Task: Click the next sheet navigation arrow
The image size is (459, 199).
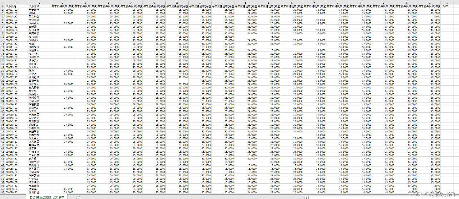Action: 15,198
